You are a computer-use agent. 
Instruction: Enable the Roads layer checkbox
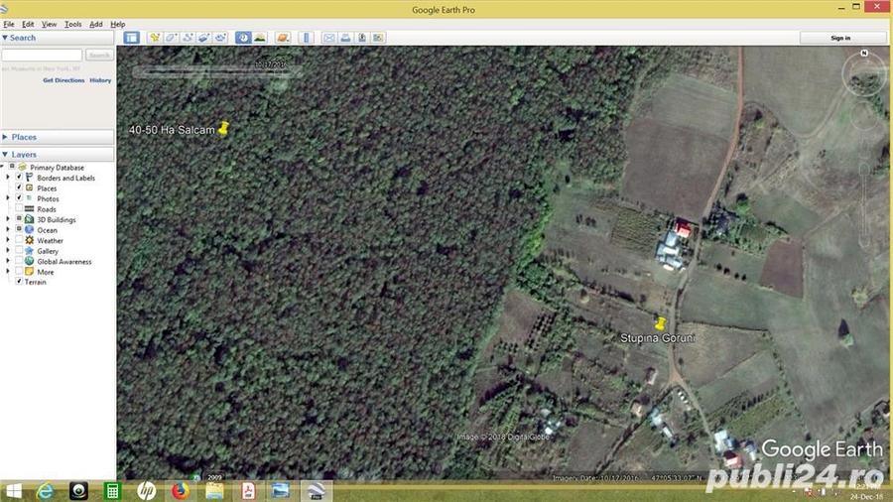19,209
